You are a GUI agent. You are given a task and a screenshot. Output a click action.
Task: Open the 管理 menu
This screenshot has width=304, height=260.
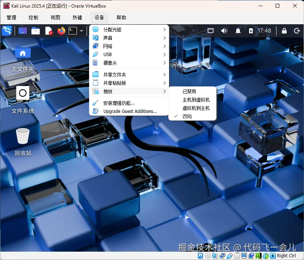tap(11, 17)
